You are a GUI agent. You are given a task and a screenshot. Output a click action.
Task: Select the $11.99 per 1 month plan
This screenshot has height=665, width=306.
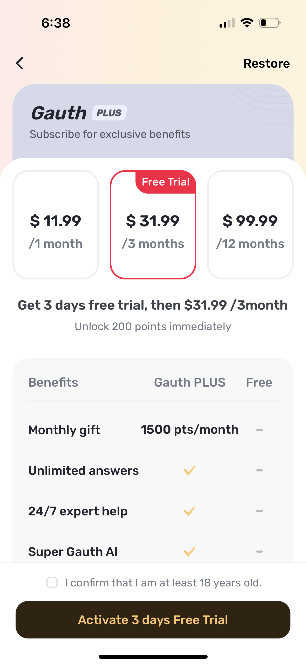click(x=56, y=225)
